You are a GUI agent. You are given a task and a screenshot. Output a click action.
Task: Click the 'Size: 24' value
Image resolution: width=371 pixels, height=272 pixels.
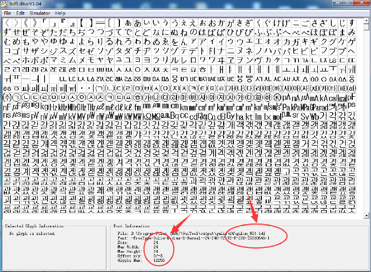tap(155, 242)
